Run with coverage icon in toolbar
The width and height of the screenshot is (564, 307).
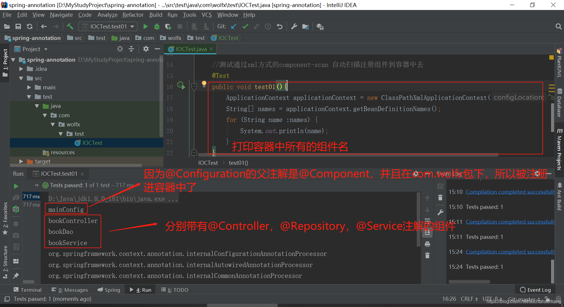168,27
